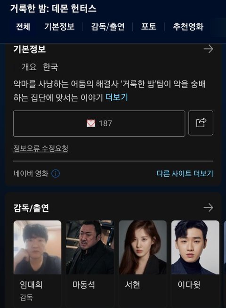Click the info icon beside 네이버 영화

coord(56,174)
